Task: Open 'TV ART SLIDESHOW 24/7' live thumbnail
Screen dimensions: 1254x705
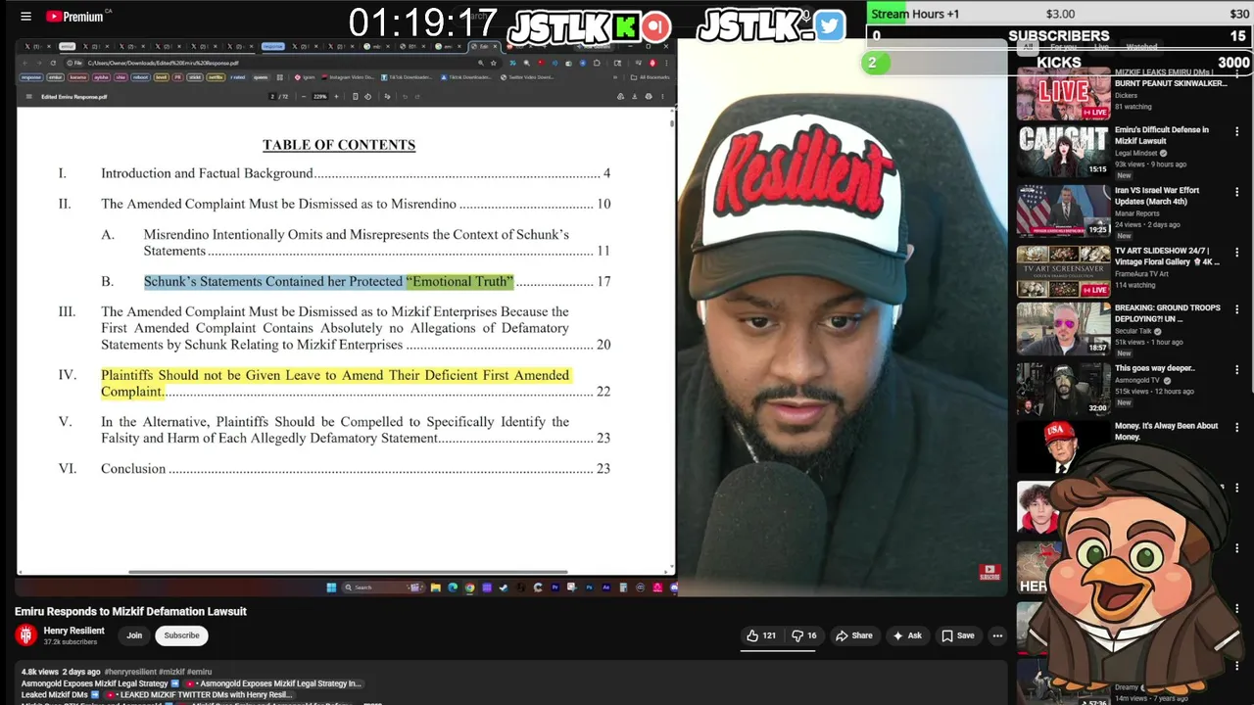Action: pyautogui.click(x=1064, y=271)
